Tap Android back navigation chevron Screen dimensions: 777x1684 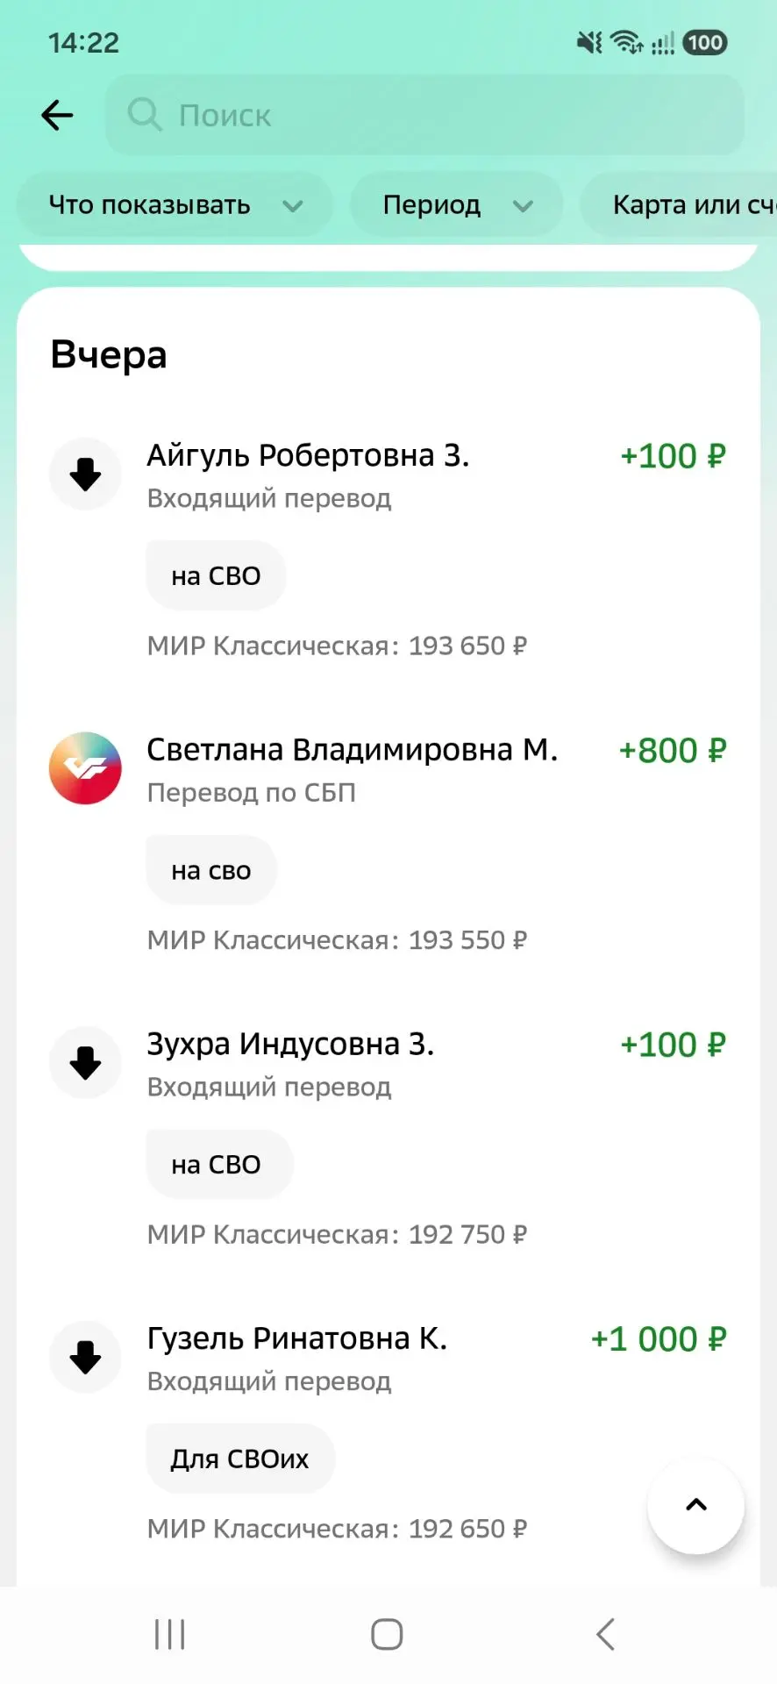[x=605, y=1634]
